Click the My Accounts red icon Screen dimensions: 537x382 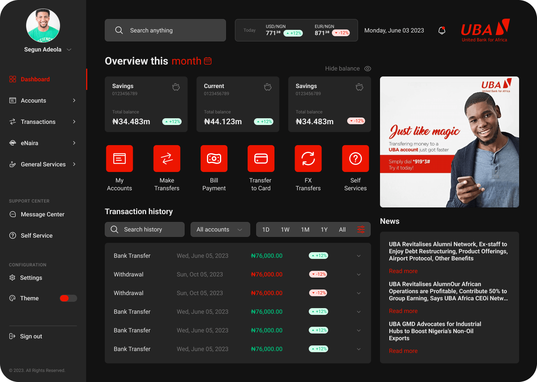point(119,159)
